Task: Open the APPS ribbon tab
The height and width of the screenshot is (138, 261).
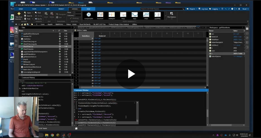Action: pyautogui.click(x=47, y=9)
